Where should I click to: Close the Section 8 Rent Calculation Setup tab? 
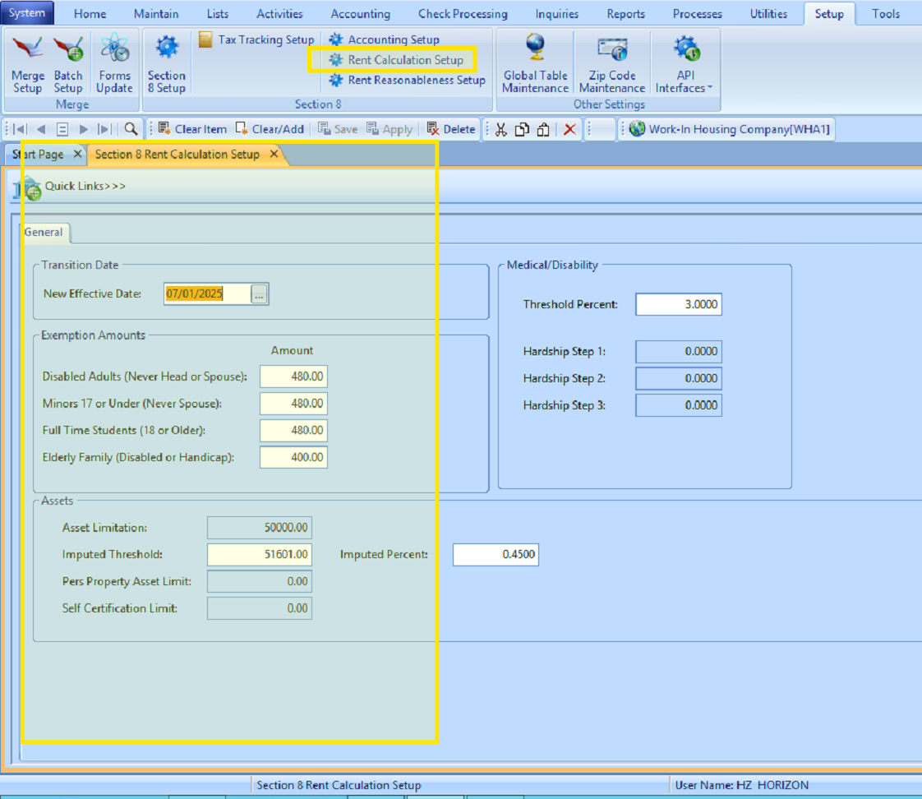pos(274,155)
